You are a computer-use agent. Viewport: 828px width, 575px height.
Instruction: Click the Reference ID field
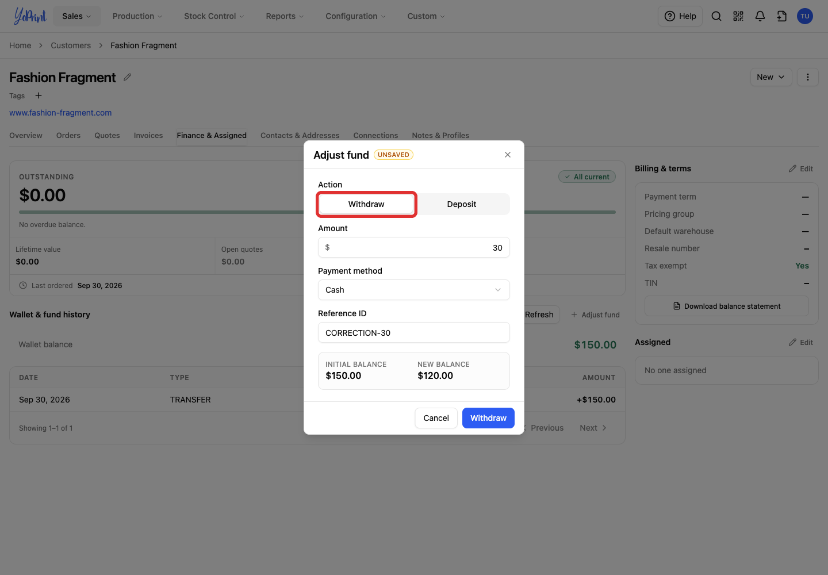414,332
